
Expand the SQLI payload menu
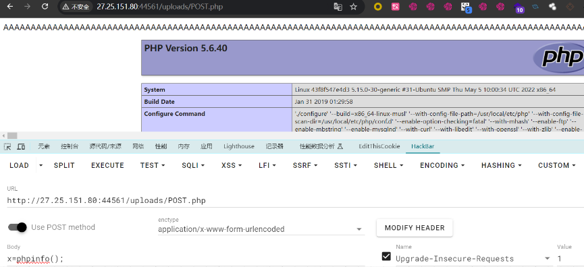click(193, 165)
